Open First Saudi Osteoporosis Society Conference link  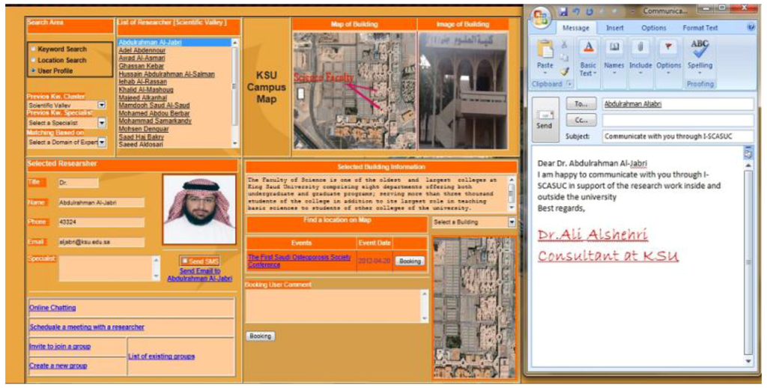300,261
